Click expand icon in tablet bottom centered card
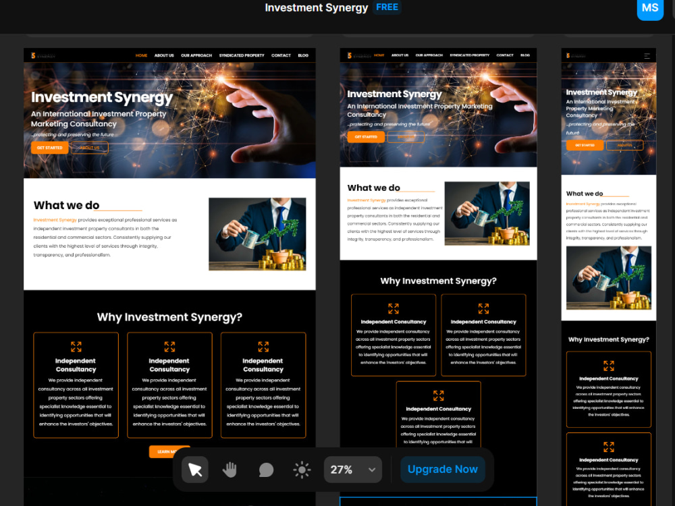Viewport: 675px width, 506px height. coord(438,395)
